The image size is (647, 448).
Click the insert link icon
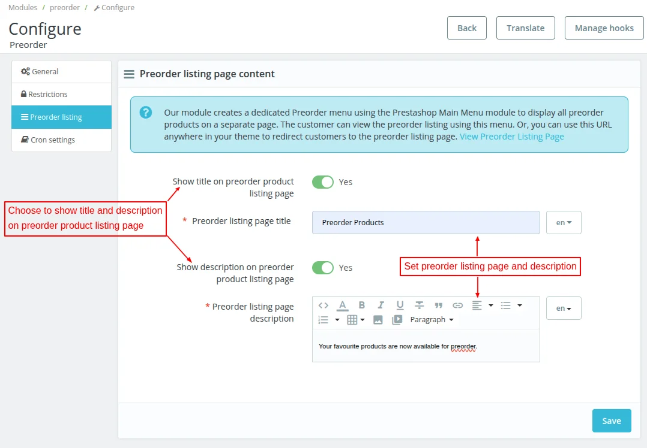click(458, 305)
